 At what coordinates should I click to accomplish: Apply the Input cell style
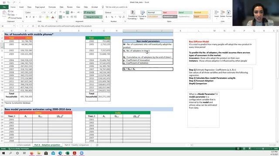(201, 16)
